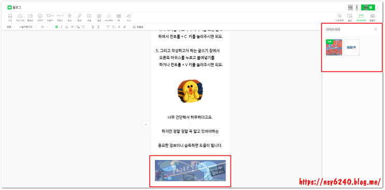This screenshot has height=190, width=385.
Task: Adjust line spacing in the format bar
Action: (98, 27)
